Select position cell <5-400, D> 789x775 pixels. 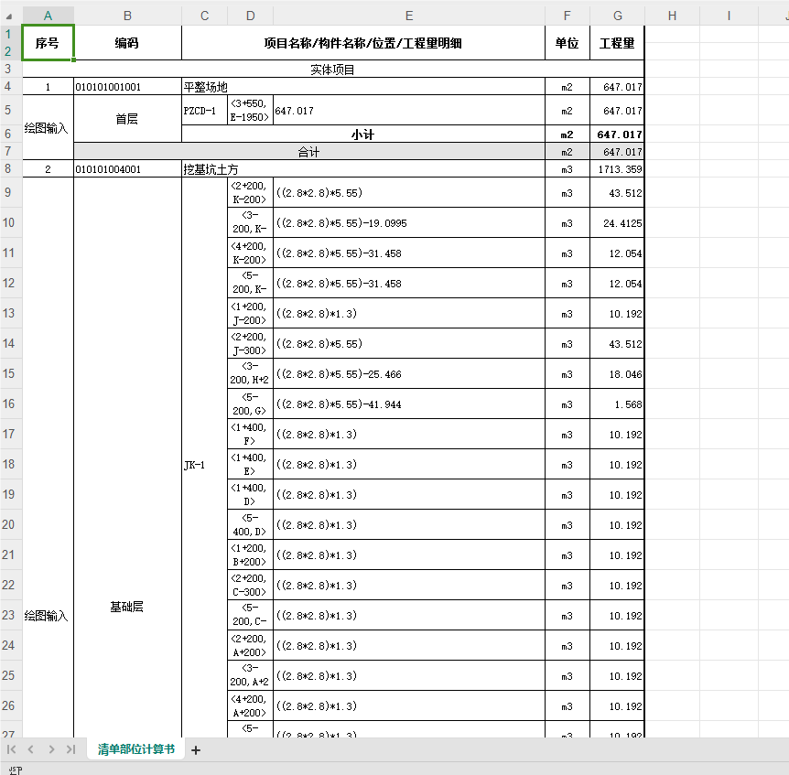[250, 524]
